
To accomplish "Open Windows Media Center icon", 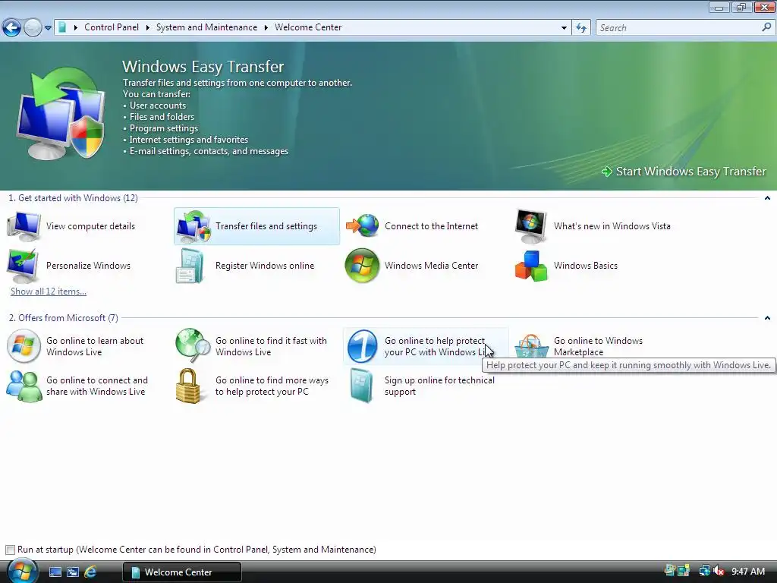I will (362, 266).
